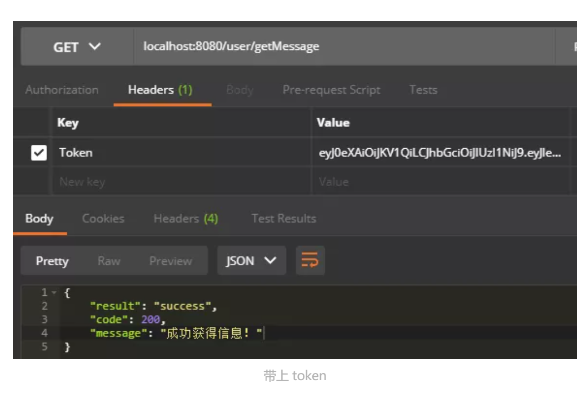Viewport: 585px width, 394px height.
Task: Open the Pre-request Script tab
Action: click(x=331, y=89)
